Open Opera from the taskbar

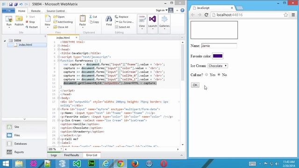point(164,163)
